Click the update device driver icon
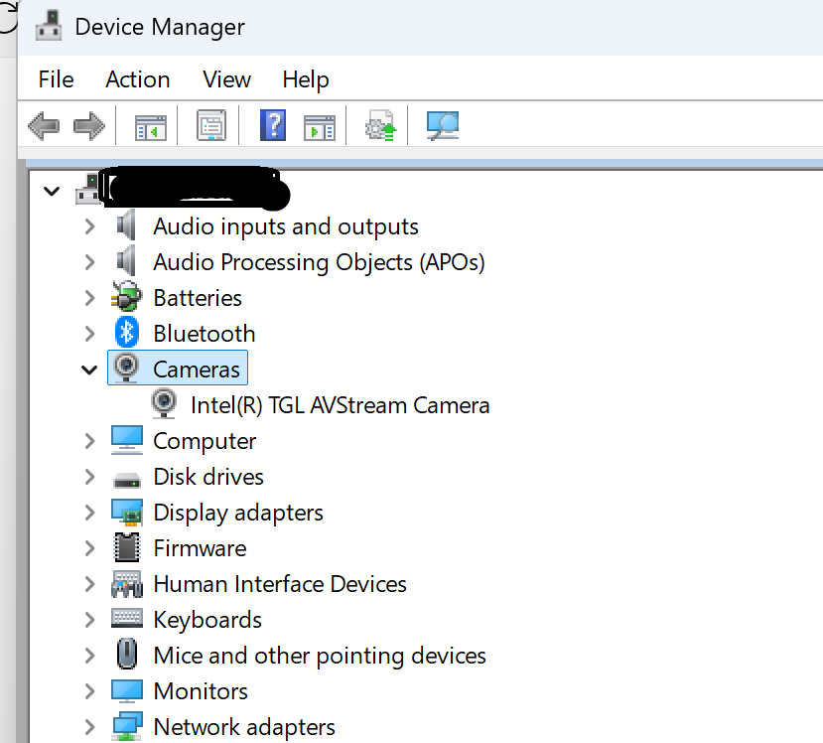Screen dimensions: 823x743 click(x=381, y=126)
